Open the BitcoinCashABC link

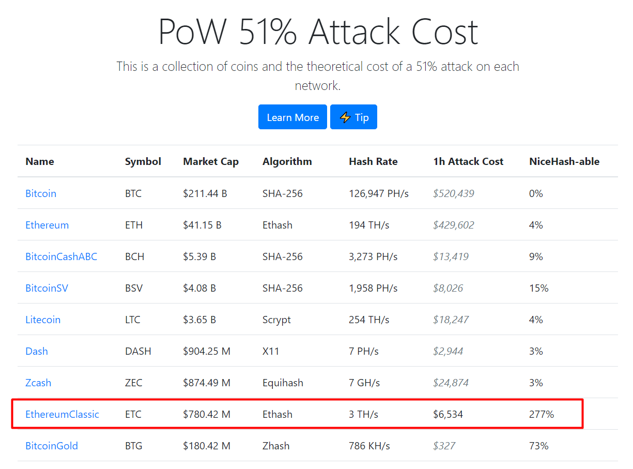click(x=61, y=256)
